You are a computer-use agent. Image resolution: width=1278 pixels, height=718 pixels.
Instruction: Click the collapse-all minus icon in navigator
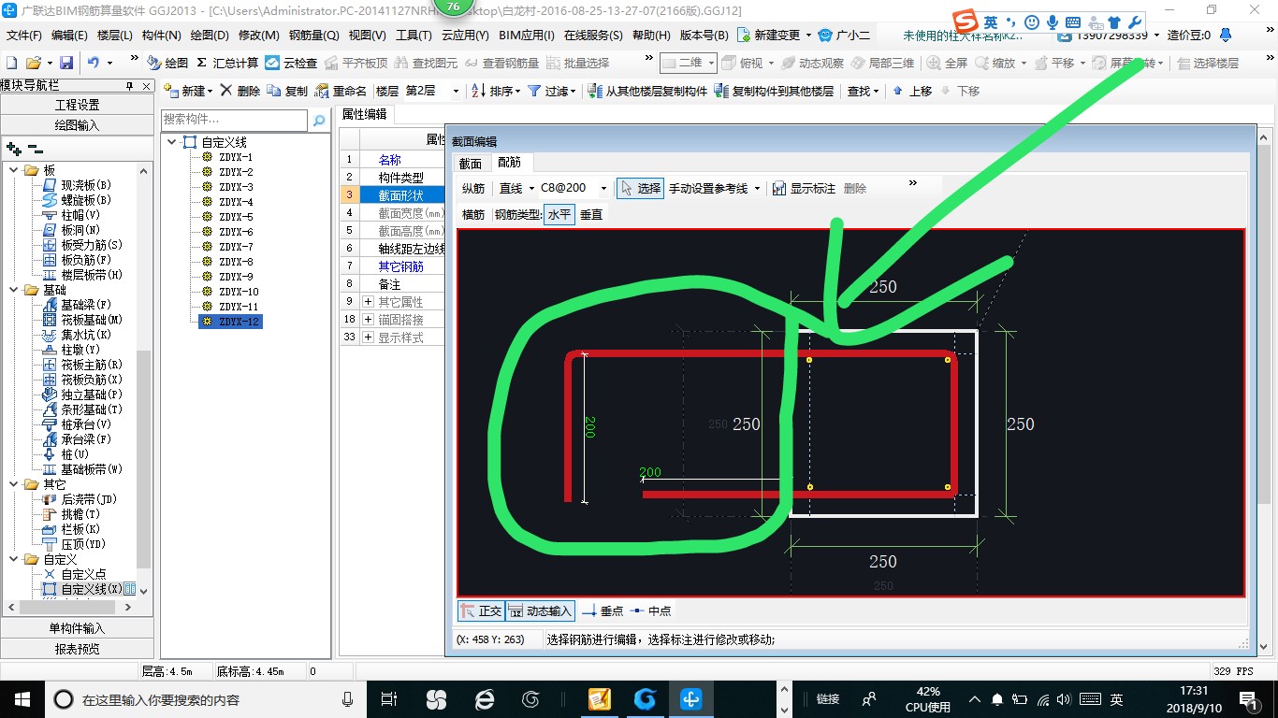pos(36,148)
